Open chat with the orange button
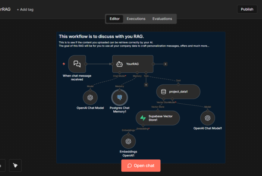Viewport: 262px width, 176px height. coord(141,166)
